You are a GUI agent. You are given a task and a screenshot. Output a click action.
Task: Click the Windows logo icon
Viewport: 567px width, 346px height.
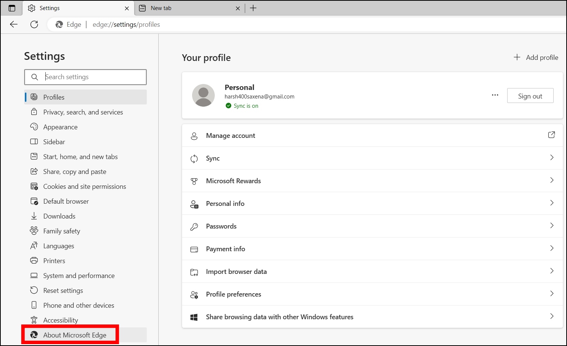tap(194, 317)
